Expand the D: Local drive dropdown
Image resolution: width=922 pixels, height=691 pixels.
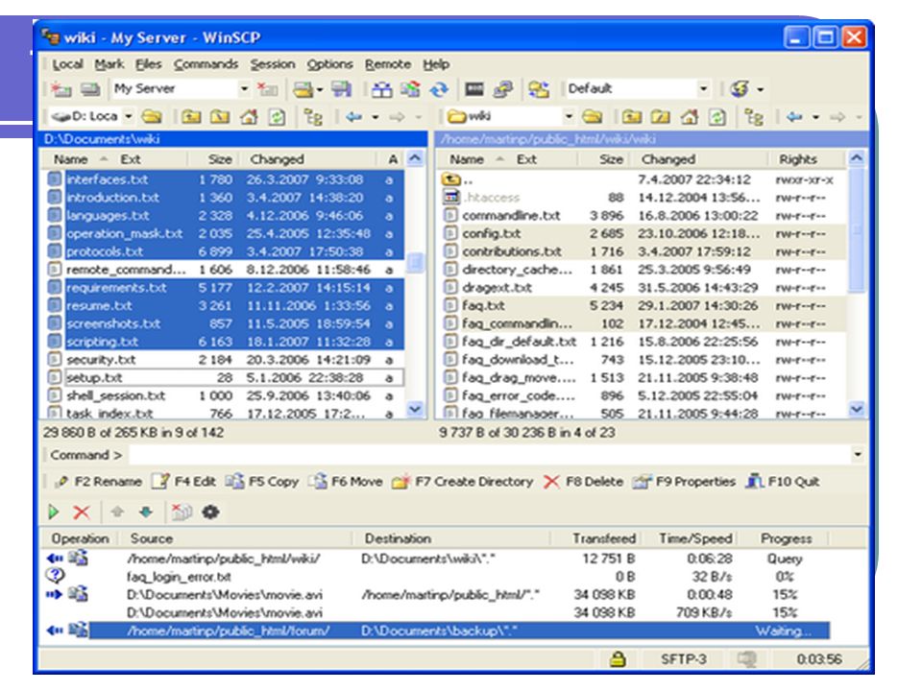128,117
